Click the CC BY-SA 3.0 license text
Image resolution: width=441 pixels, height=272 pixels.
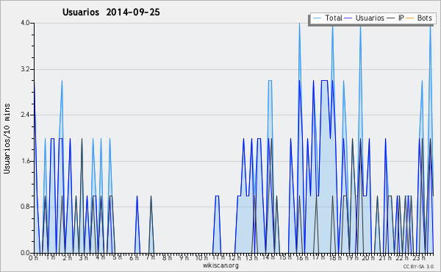tap(418, 266)
